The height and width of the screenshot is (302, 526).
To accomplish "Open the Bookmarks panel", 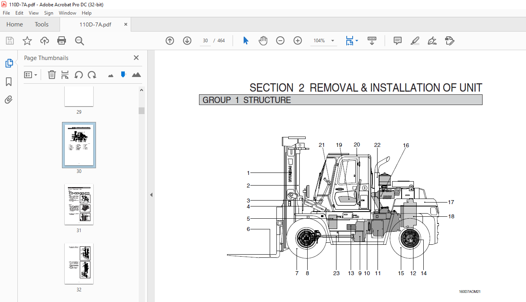I will pos(9,82).
